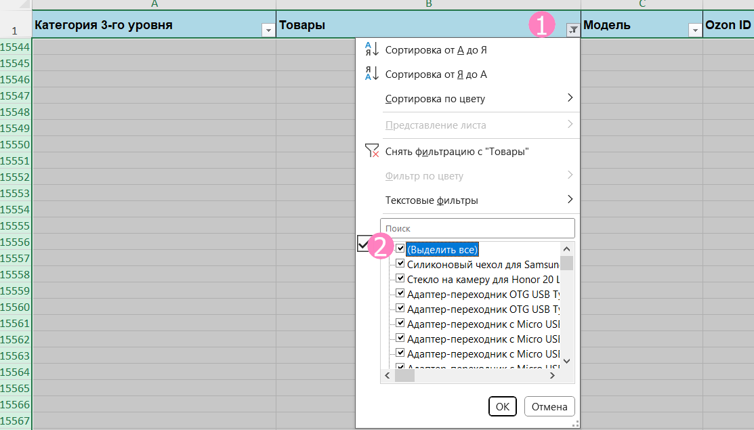754x430 pixels.
Task: Click the greyed Представление листа entry
Action: coord(436,125)
